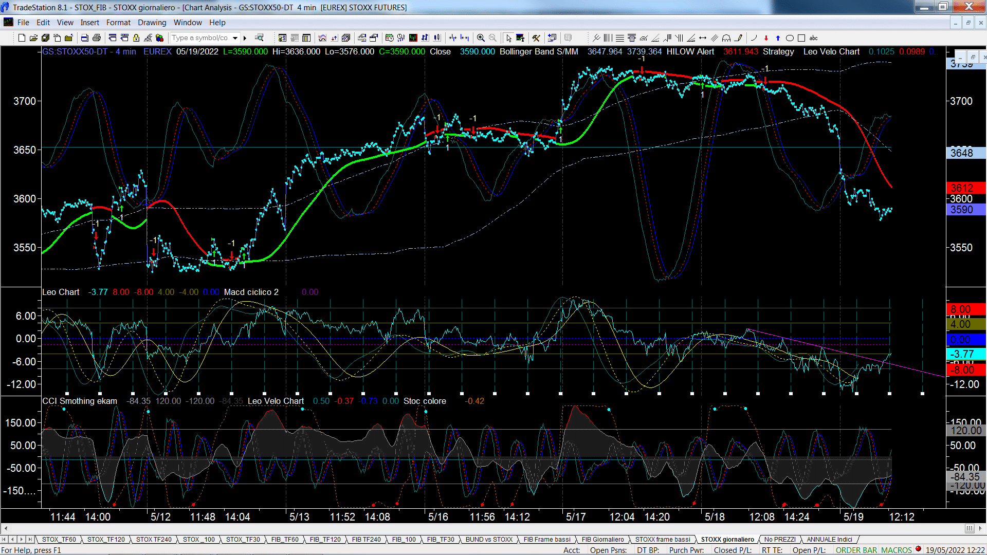The height and width of the screenshot is (555, 987).
Task: Click into the Type a symbol field
Action: (x=200, y=38)
